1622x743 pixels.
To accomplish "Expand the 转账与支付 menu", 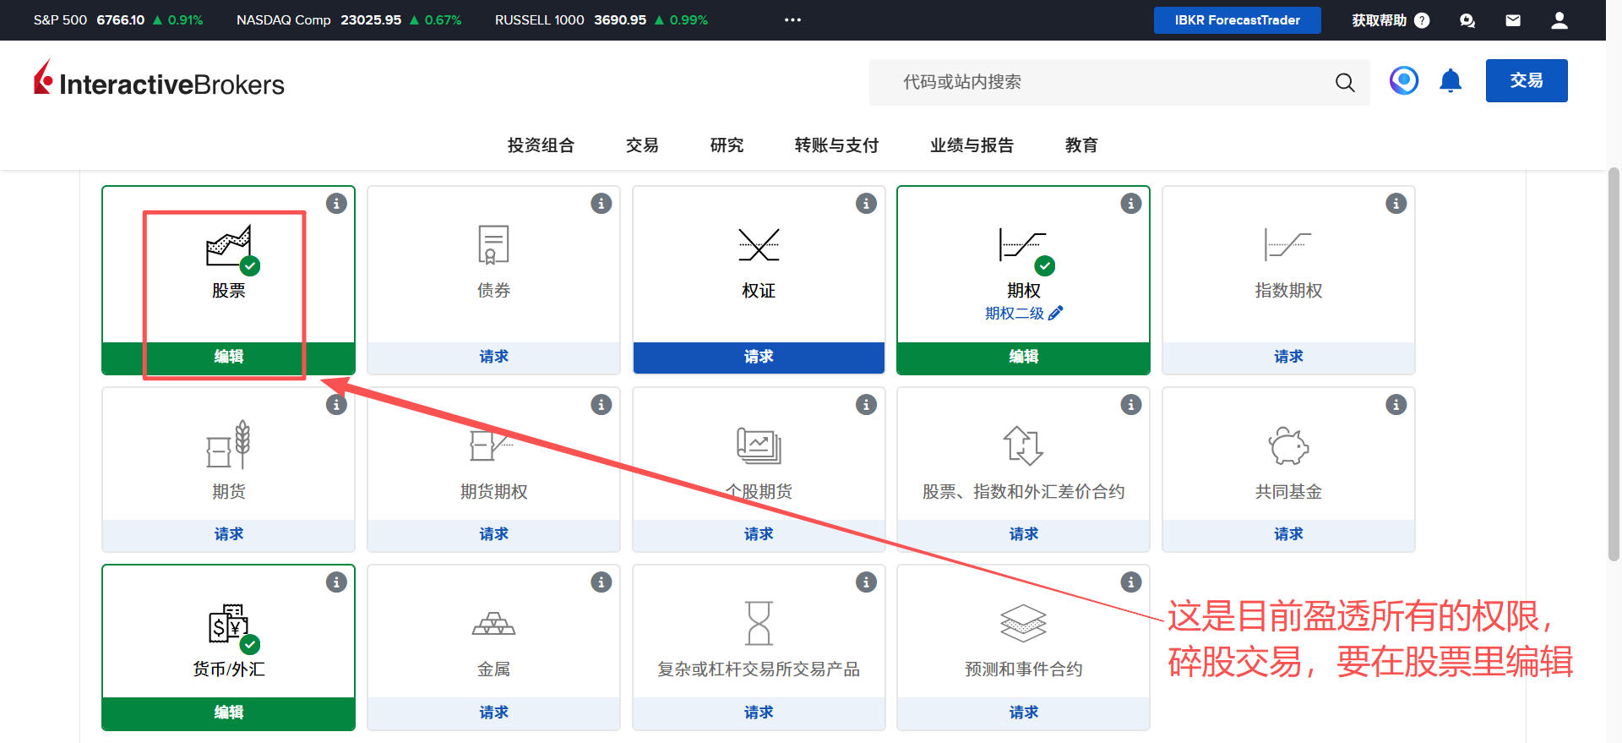I will point(836,145).
